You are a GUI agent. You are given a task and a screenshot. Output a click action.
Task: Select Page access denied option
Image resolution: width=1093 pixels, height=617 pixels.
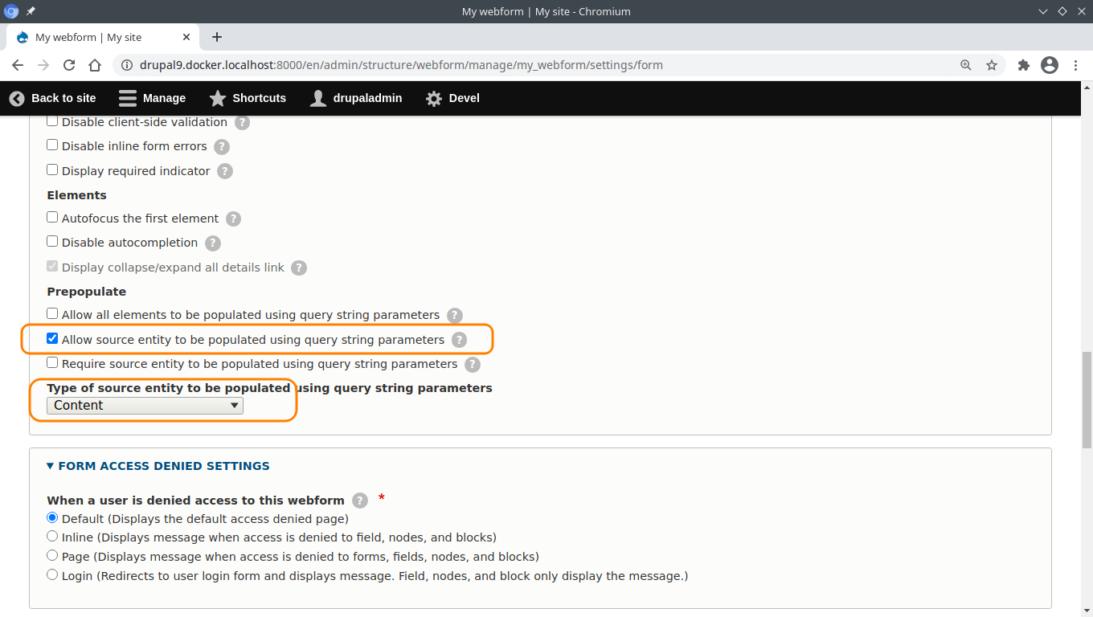(x=52, y=555)
